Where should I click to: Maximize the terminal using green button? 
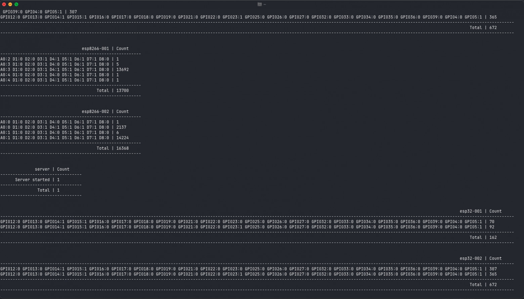point(16,4)
